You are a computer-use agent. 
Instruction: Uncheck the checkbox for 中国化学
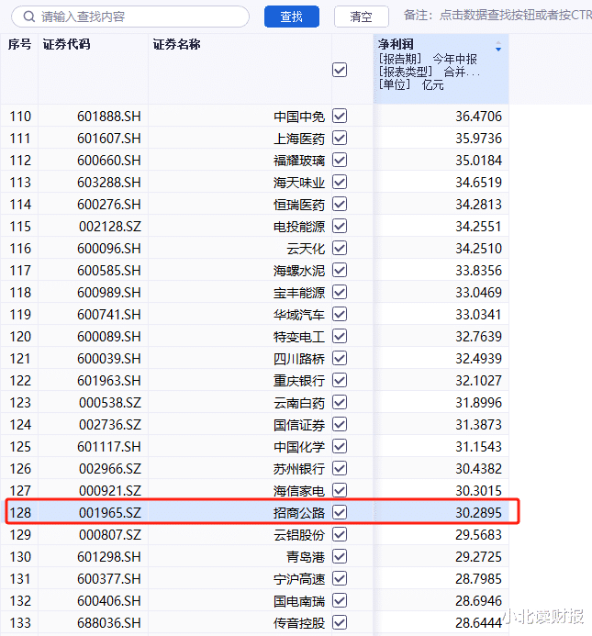point(340,446)
